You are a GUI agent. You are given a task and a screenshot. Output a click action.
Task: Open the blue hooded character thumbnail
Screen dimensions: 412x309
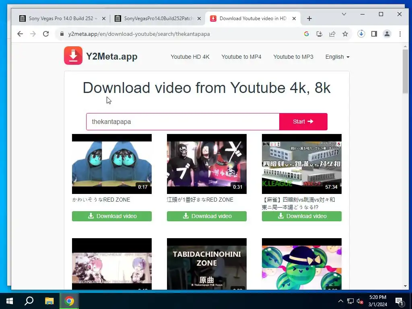(112, 164)
